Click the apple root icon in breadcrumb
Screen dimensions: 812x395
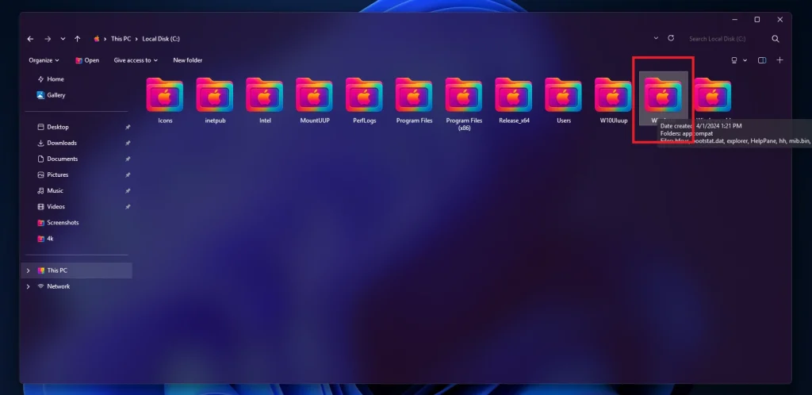(96, 39)
